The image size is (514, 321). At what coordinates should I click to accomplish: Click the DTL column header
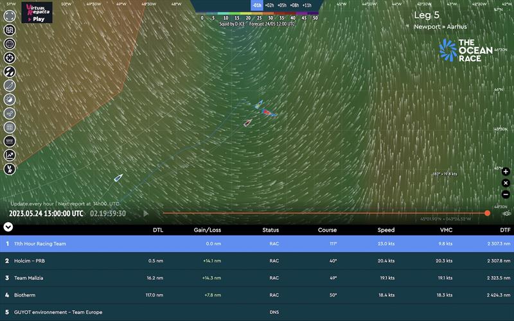[158, 230]
